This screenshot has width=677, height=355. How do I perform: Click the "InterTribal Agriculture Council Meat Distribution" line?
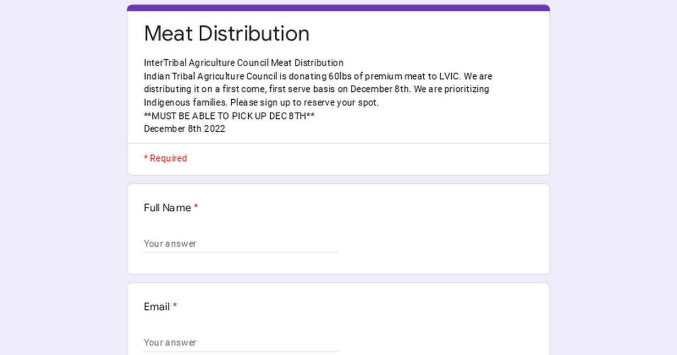(243, 63)
